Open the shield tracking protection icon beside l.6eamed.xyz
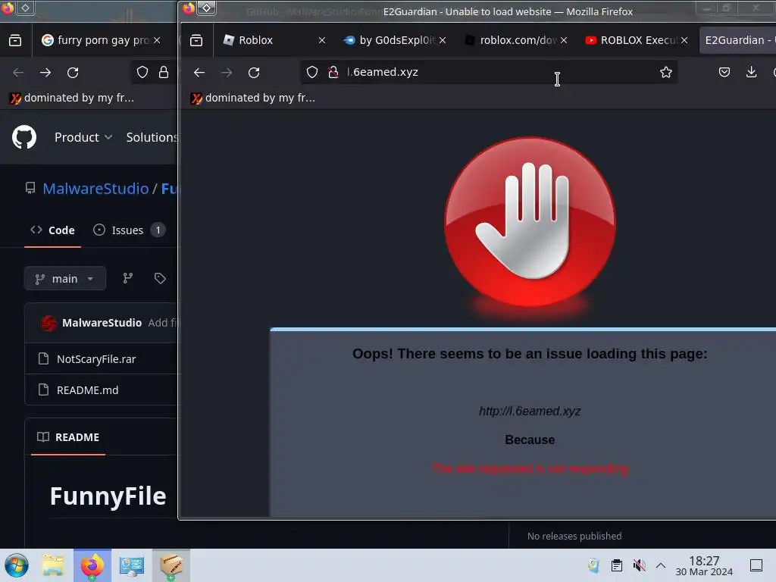This screenshot has height=582, width=776. (x=311, y=72)
